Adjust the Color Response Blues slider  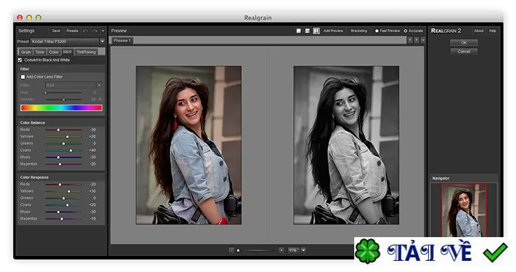[x=63, y=212]
